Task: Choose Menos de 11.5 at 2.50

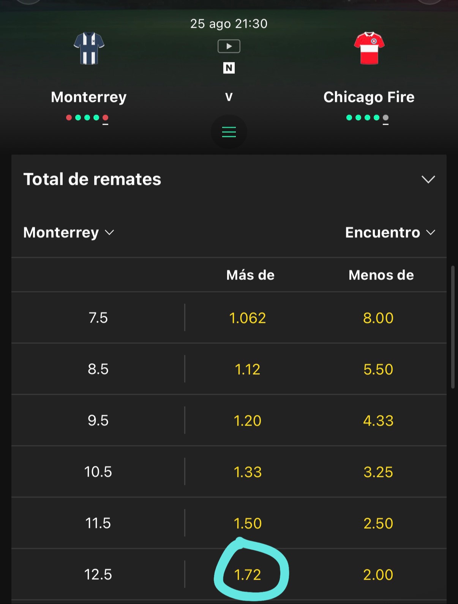Action: [x=378, y=523]
